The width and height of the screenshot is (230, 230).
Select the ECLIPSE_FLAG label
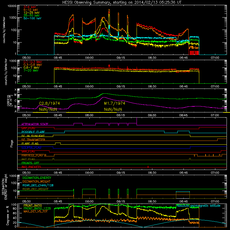pos(31,147)
